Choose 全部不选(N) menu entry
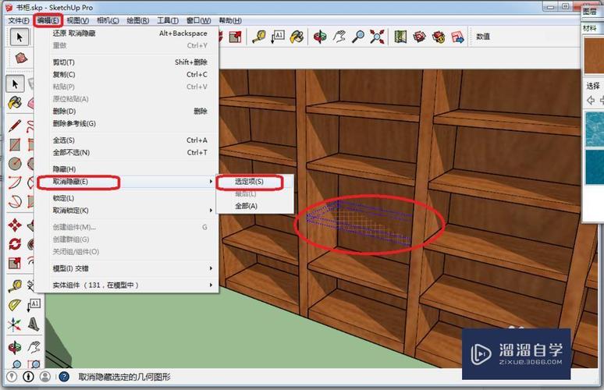The image size is (604, 390). (x=127, y=152)
